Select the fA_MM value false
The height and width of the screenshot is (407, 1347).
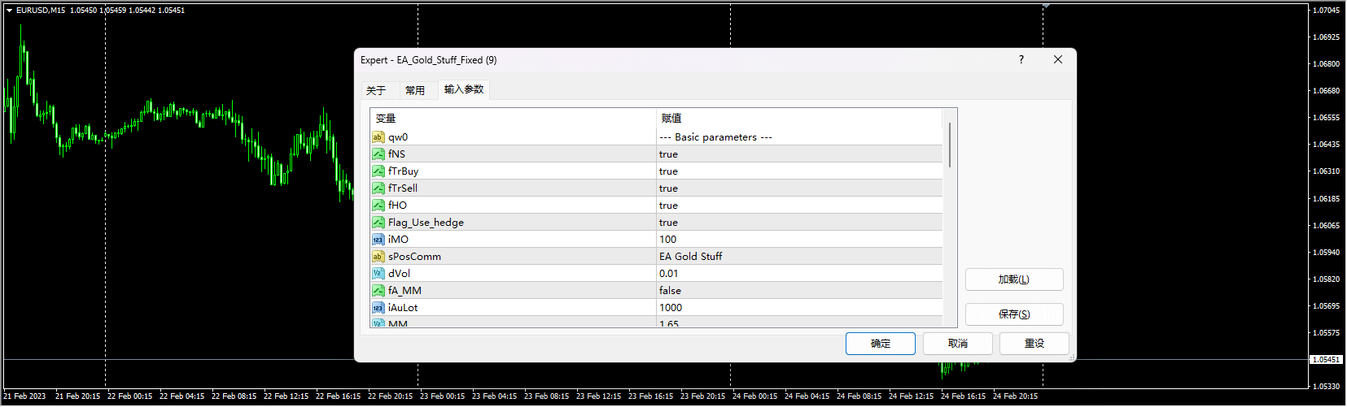(670, 291)
